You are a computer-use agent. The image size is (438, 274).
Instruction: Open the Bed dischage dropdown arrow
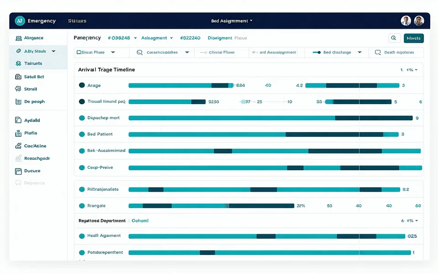(360, 52)
